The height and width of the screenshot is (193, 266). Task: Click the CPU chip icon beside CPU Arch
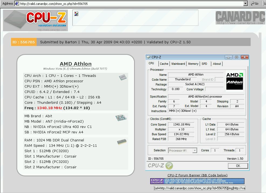point(123,77)
